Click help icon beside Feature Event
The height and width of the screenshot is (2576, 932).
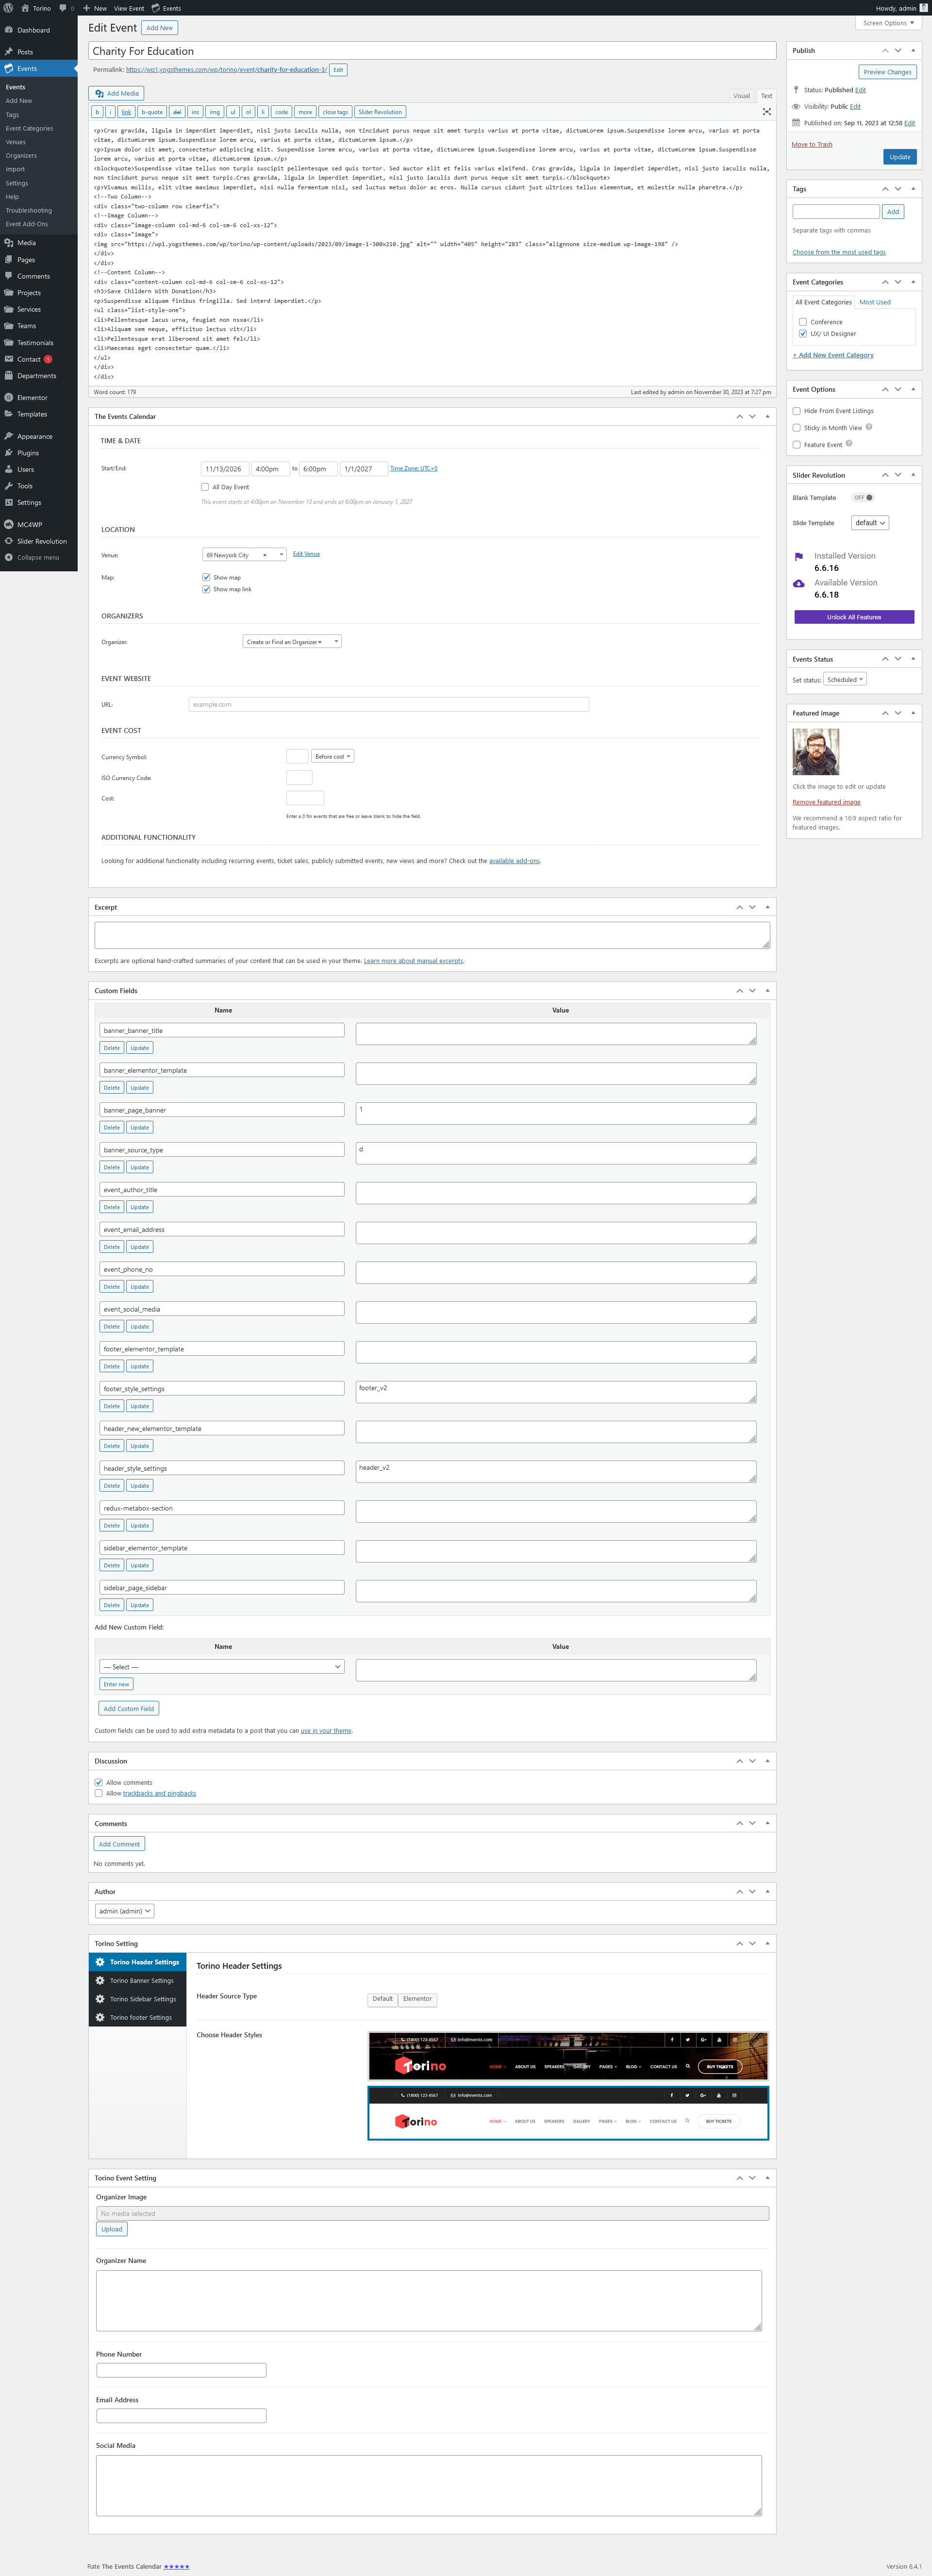tap(849, 444)
